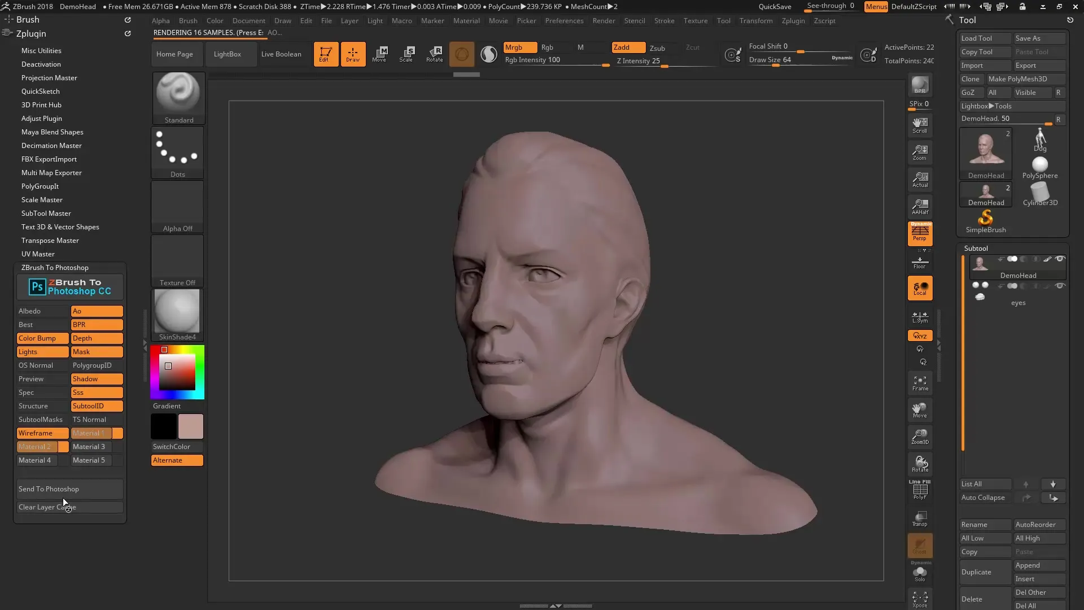Viewport: 1084px width, 610px height.
Task: Select the SimpleBrush tool icon
Action: click(986, 221)
